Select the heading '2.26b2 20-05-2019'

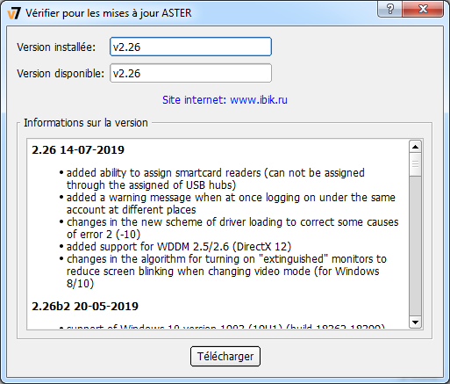pyautogui.click(x=85, y=307)
